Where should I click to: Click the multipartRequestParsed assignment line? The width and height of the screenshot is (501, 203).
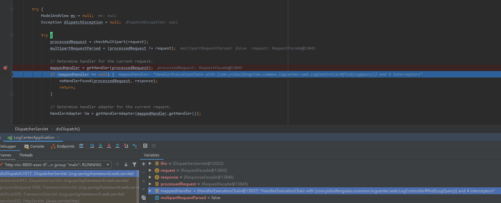113,48
